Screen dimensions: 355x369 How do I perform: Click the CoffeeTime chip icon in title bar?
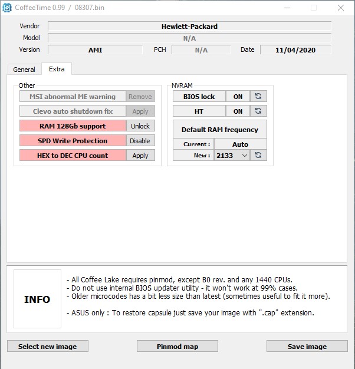[7, 8]
